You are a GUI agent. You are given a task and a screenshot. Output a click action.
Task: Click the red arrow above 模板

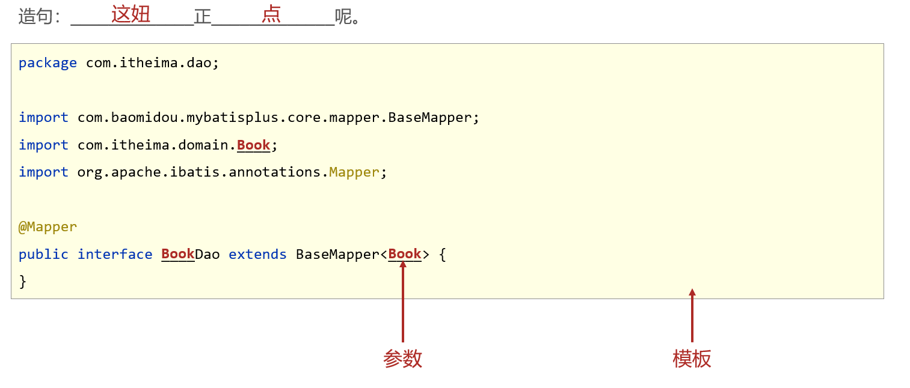coord(692,315)
